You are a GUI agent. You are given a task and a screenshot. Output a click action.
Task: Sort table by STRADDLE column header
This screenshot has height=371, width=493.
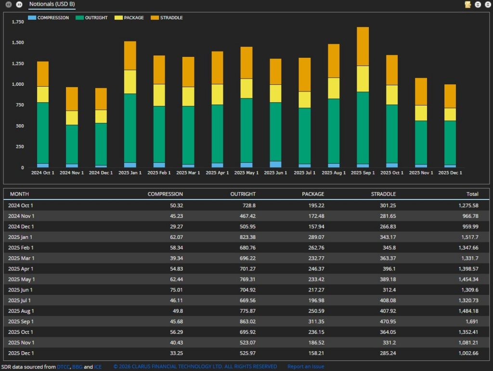coord(383,194)
